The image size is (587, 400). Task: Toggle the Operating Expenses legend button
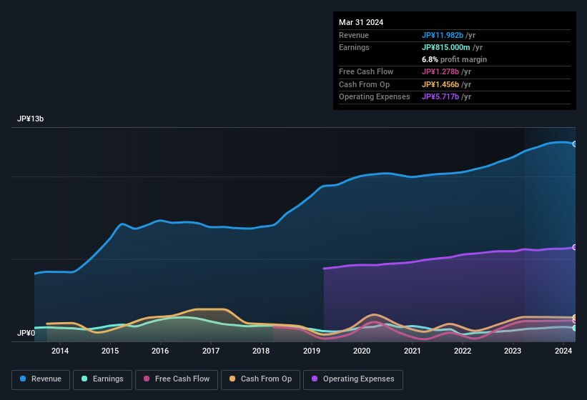(x=352, y=379)
